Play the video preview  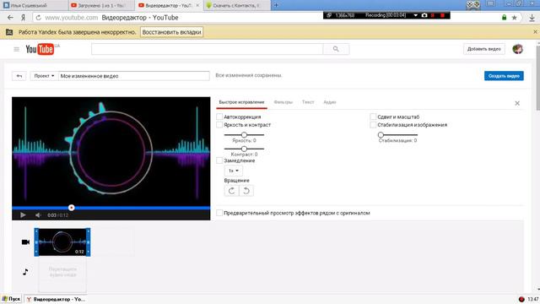tap(23, 215)
